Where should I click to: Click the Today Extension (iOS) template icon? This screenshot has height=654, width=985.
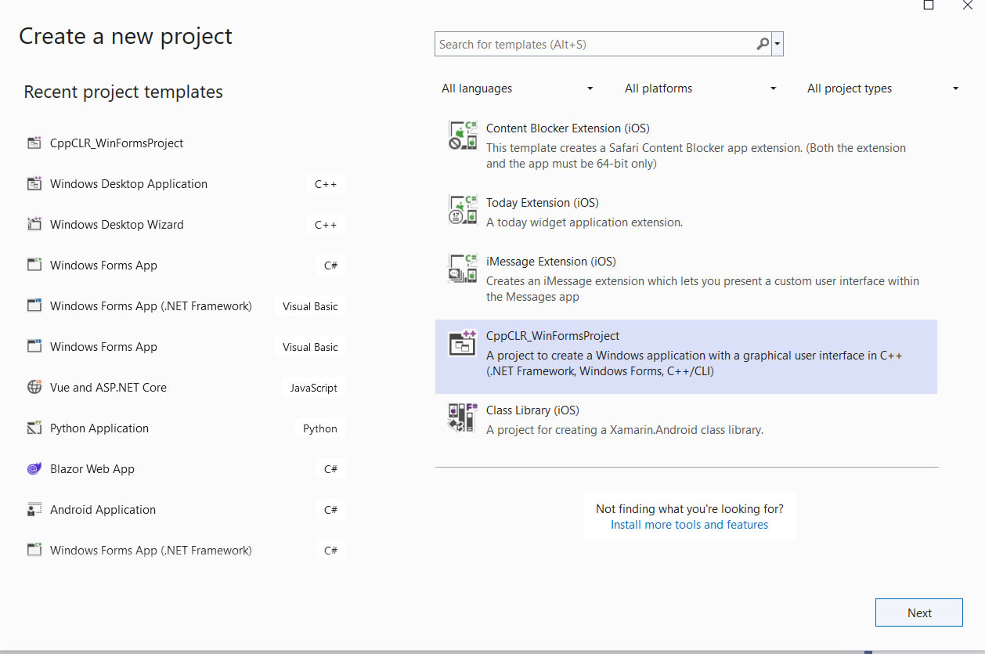tap(463, 210)
